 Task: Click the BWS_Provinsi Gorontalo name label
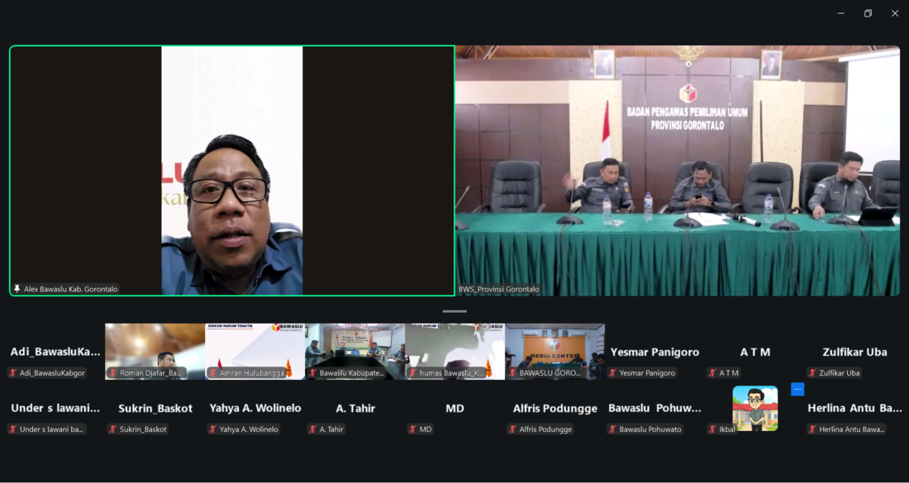[x=498, y=289]
